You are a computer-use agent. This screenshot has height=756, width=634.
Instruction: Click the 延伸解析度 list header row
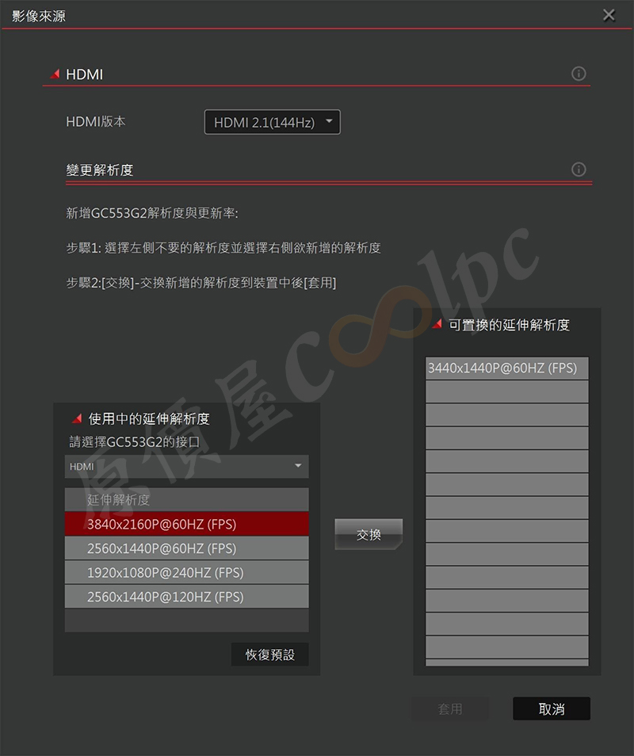(186, 499)
